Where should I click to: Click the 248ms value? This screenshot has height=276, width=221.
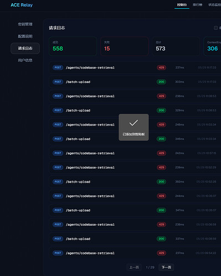179,124
